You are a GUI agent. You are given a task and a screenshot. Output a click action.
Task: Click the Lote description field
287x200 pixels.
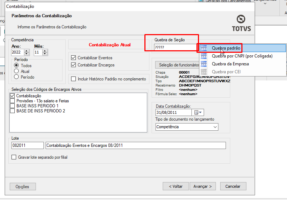tap(136, 145)
